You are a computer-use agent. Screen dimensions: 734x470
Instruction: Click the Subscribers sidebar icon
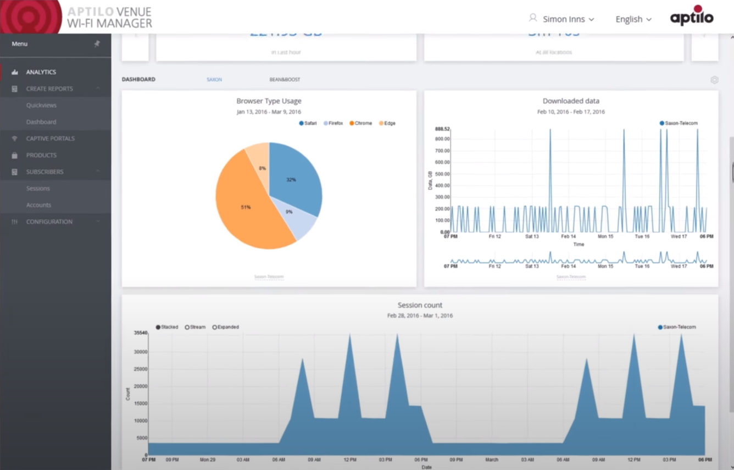[14, 172]
